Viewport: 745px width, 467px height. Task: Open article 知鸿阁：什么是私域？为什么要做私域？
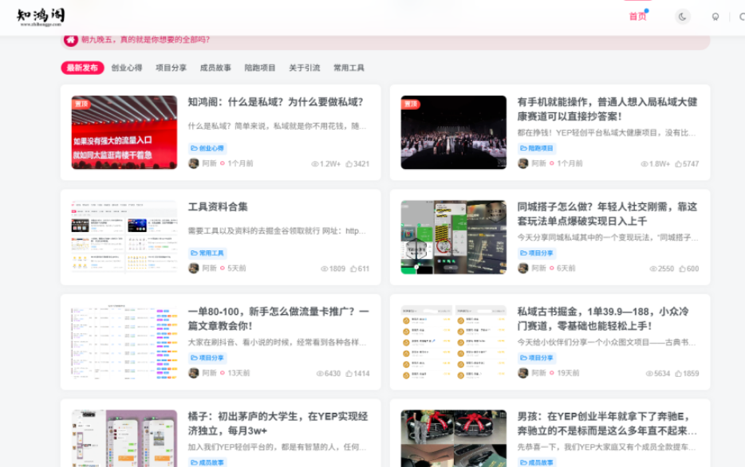[275, 102]
